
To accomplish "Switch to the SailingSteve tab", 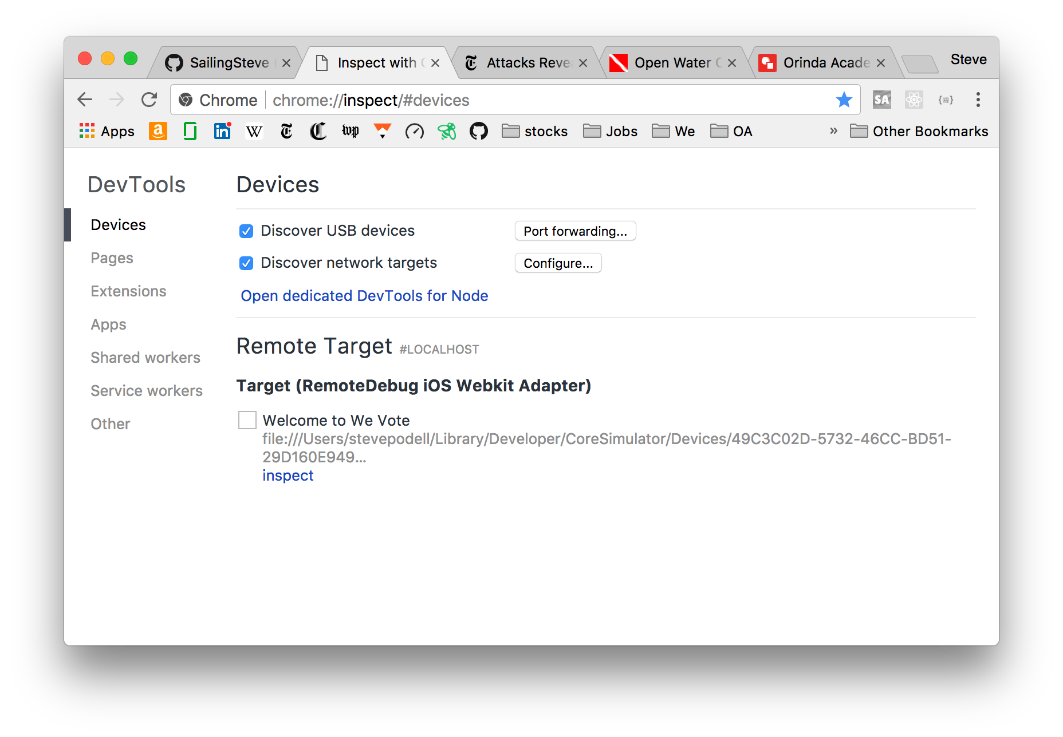I will [x=225, y=62].
